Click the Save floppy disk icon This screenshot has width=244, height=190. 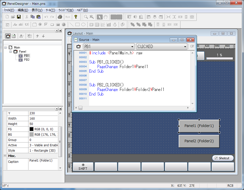point(19,17)
